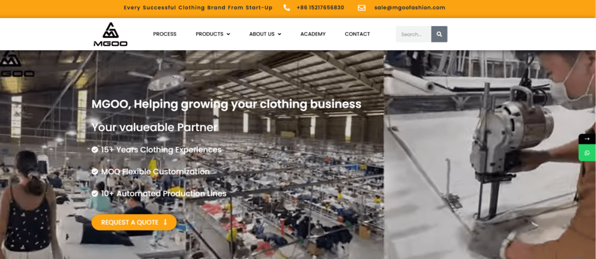Click checkmark icon beside 15+ Years Clothing
Screen dimensions: 596x259
[x=95, y=150]
